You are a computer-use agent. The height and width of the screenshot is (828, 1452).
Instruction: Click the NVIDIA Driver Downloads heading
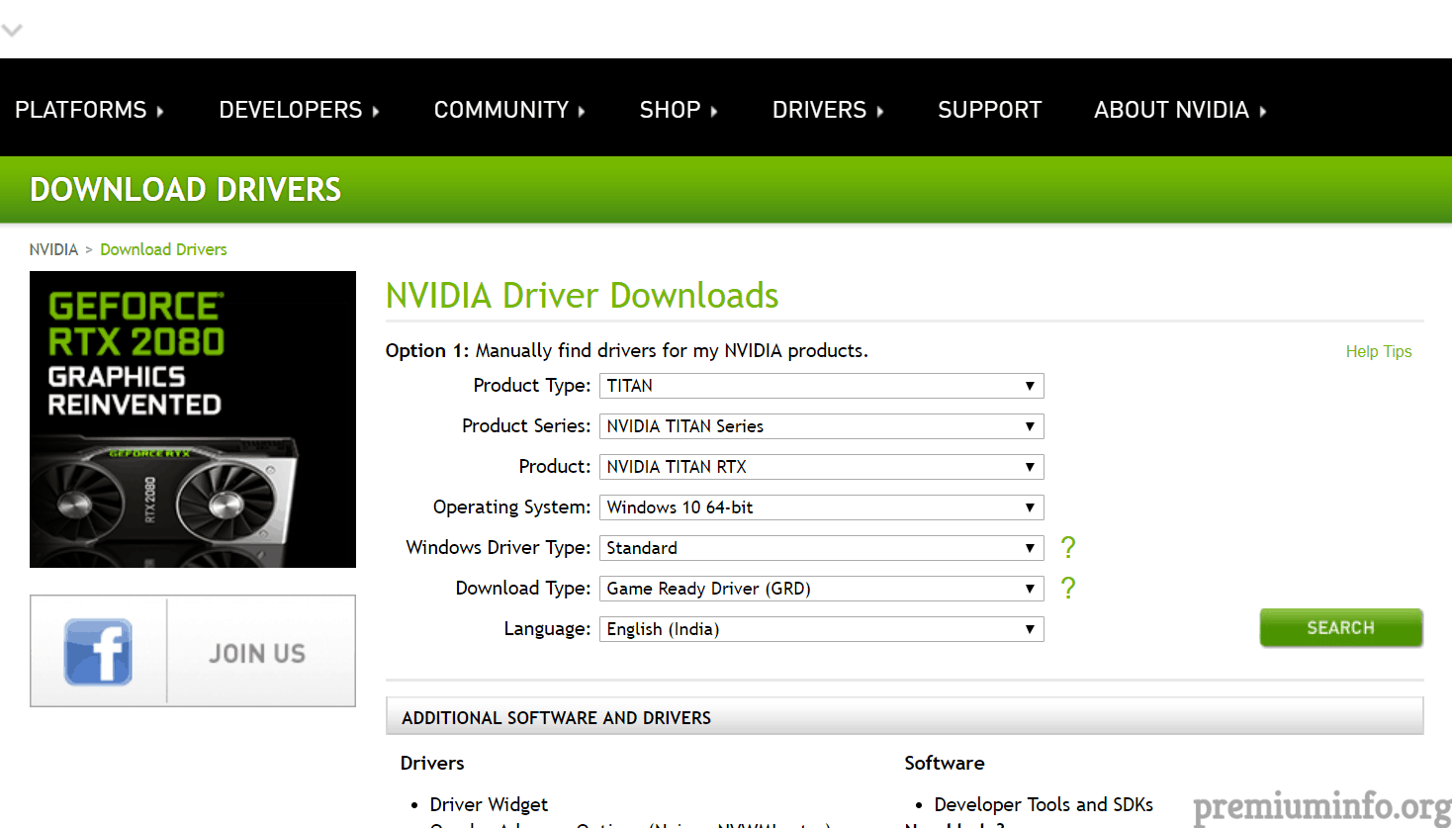[x=582, y=296]
